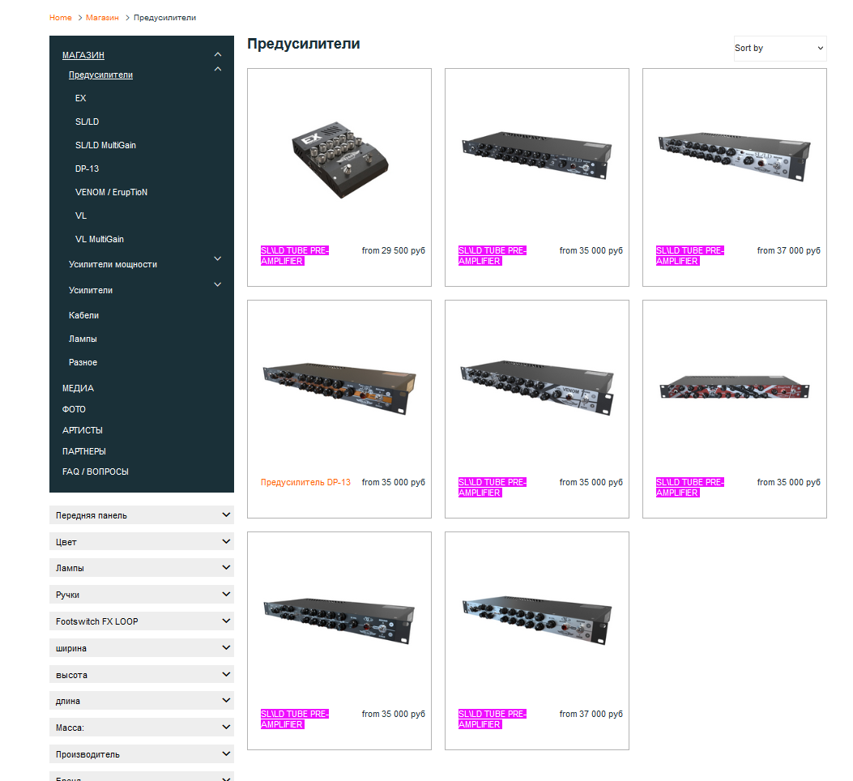The image size is (853, 781).
Task: Open the Sort by dropdown
Action: click(779, 48)
